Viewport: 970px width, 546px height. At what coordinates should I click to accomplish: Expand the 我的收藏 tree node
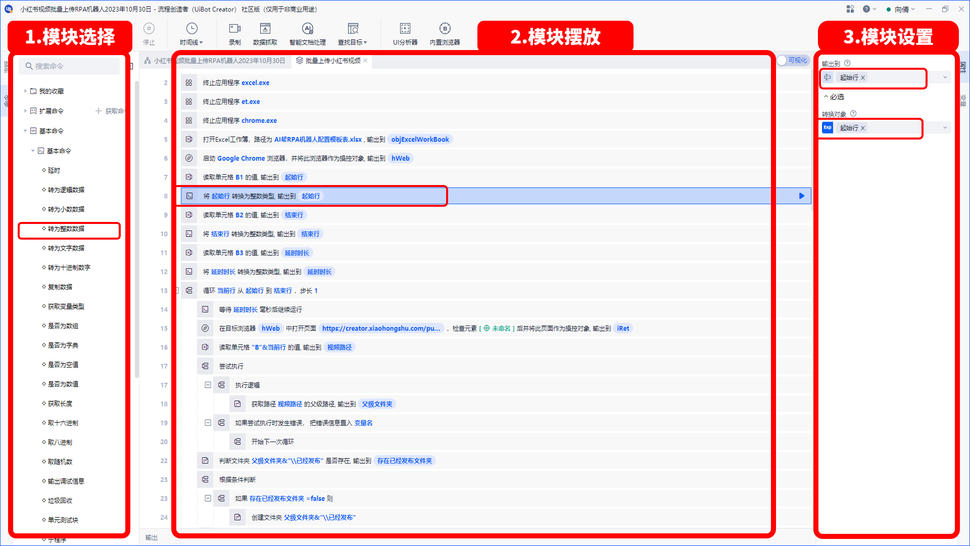pos(25,91)
